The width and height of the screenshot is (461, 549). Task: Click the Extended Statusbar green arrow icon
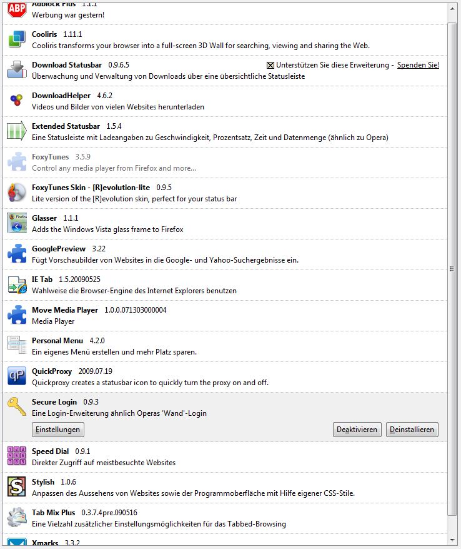click(x=17, y=131)
